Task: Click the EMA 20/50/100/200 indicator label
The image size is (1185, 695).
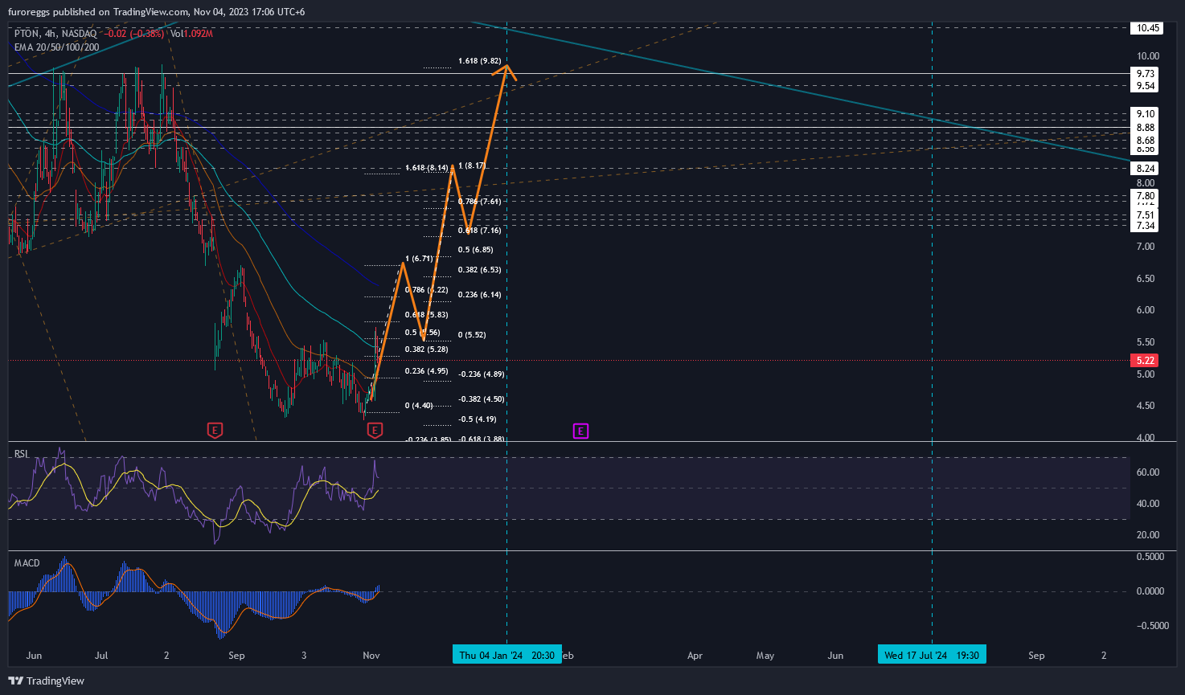Action: (x=57, y=47)
